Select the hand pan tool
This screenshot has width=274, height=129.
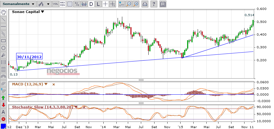coord(3,12)
